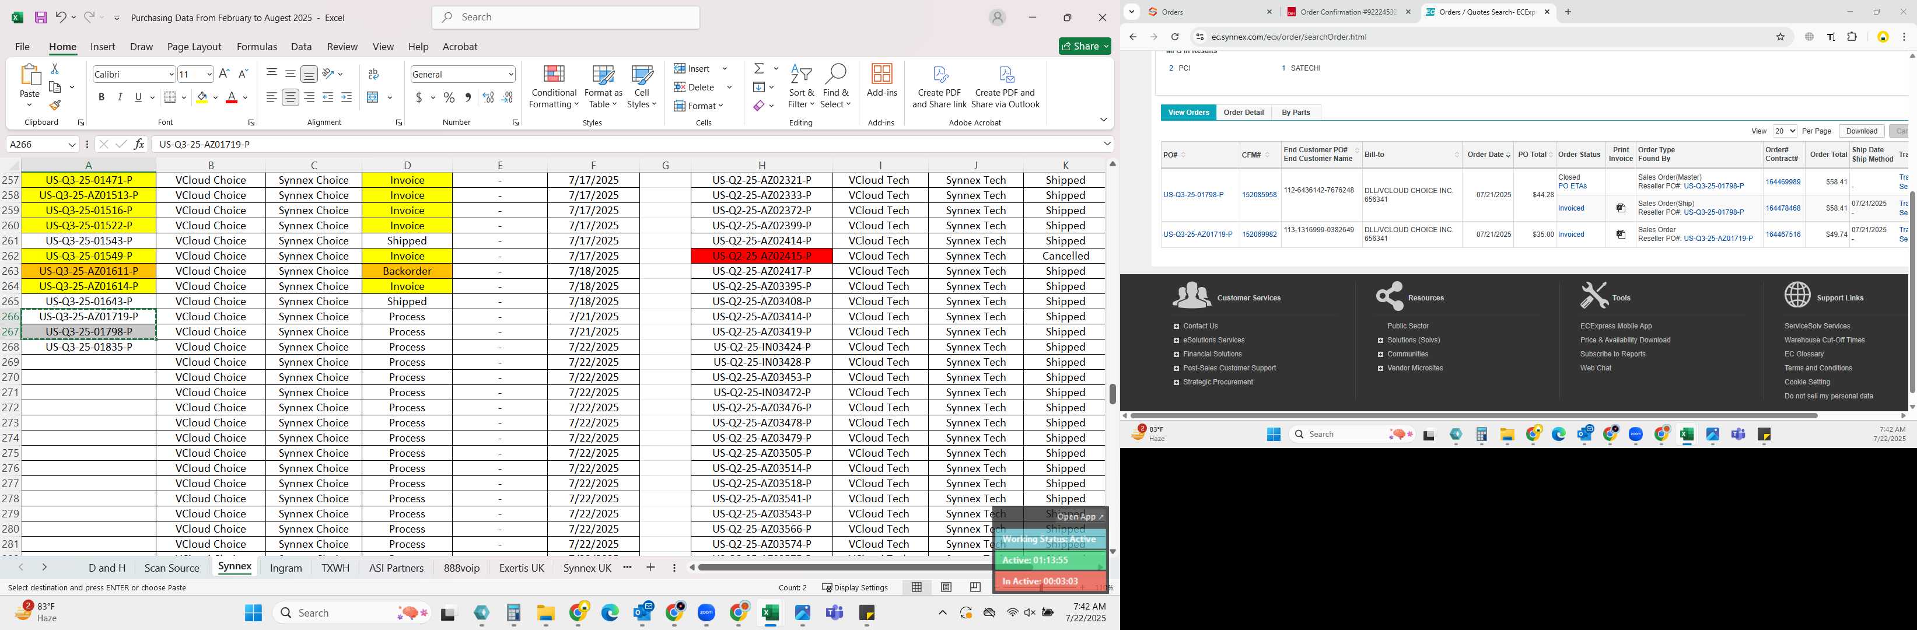This screenshot has width=1917, height=630.
Task: Click the Comma Style icon
Action: (468, 97)
